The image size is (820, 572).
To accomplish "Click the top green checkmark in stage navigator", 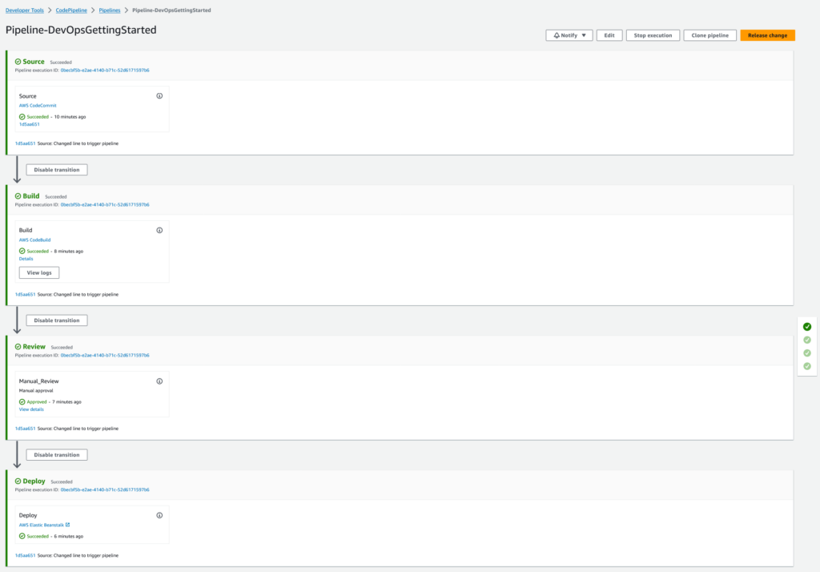I will [807, 327].
